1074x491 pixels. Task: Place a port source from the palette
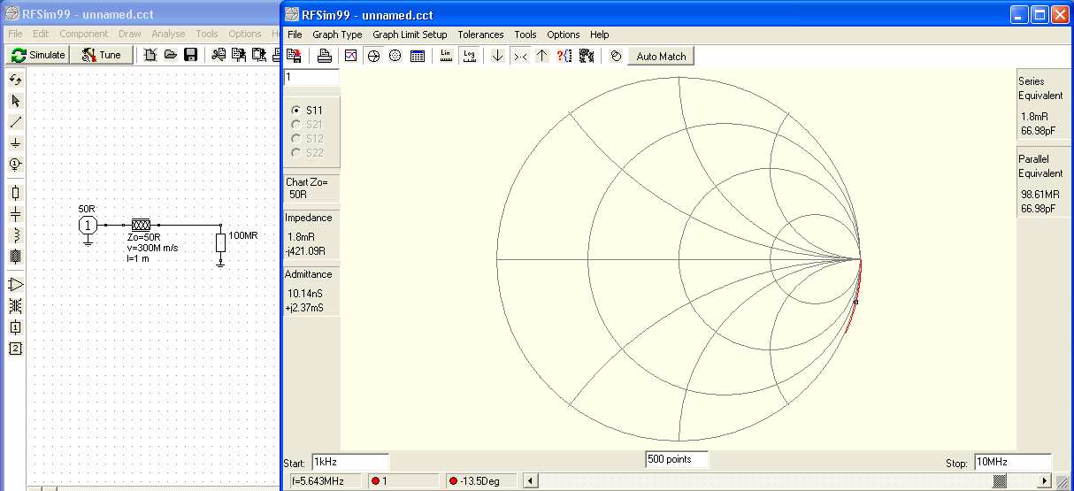15,165
